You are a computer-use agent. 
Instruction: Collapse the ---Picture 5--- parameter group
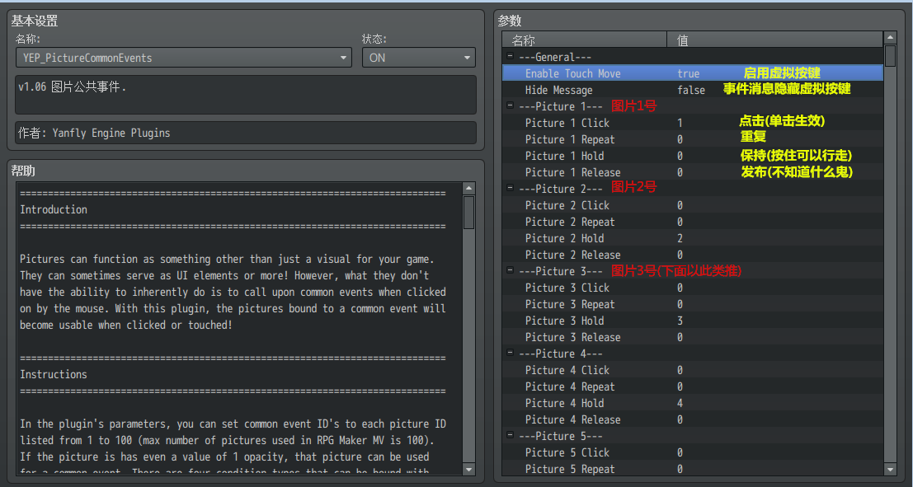pyautogui.click(x=511, y=436)
